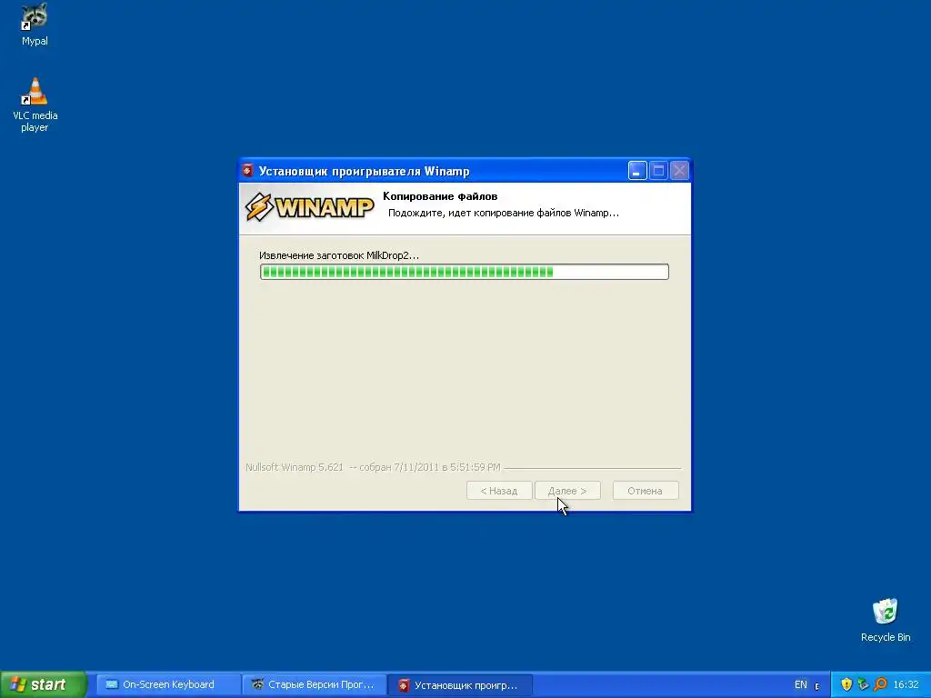
Task: Minimize the Winamp installer window
Action: point(637,171)
